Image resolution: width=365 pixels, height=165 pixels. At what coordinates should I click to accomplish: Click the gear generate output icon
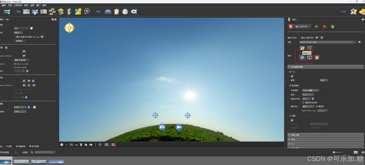coord(302,57)
